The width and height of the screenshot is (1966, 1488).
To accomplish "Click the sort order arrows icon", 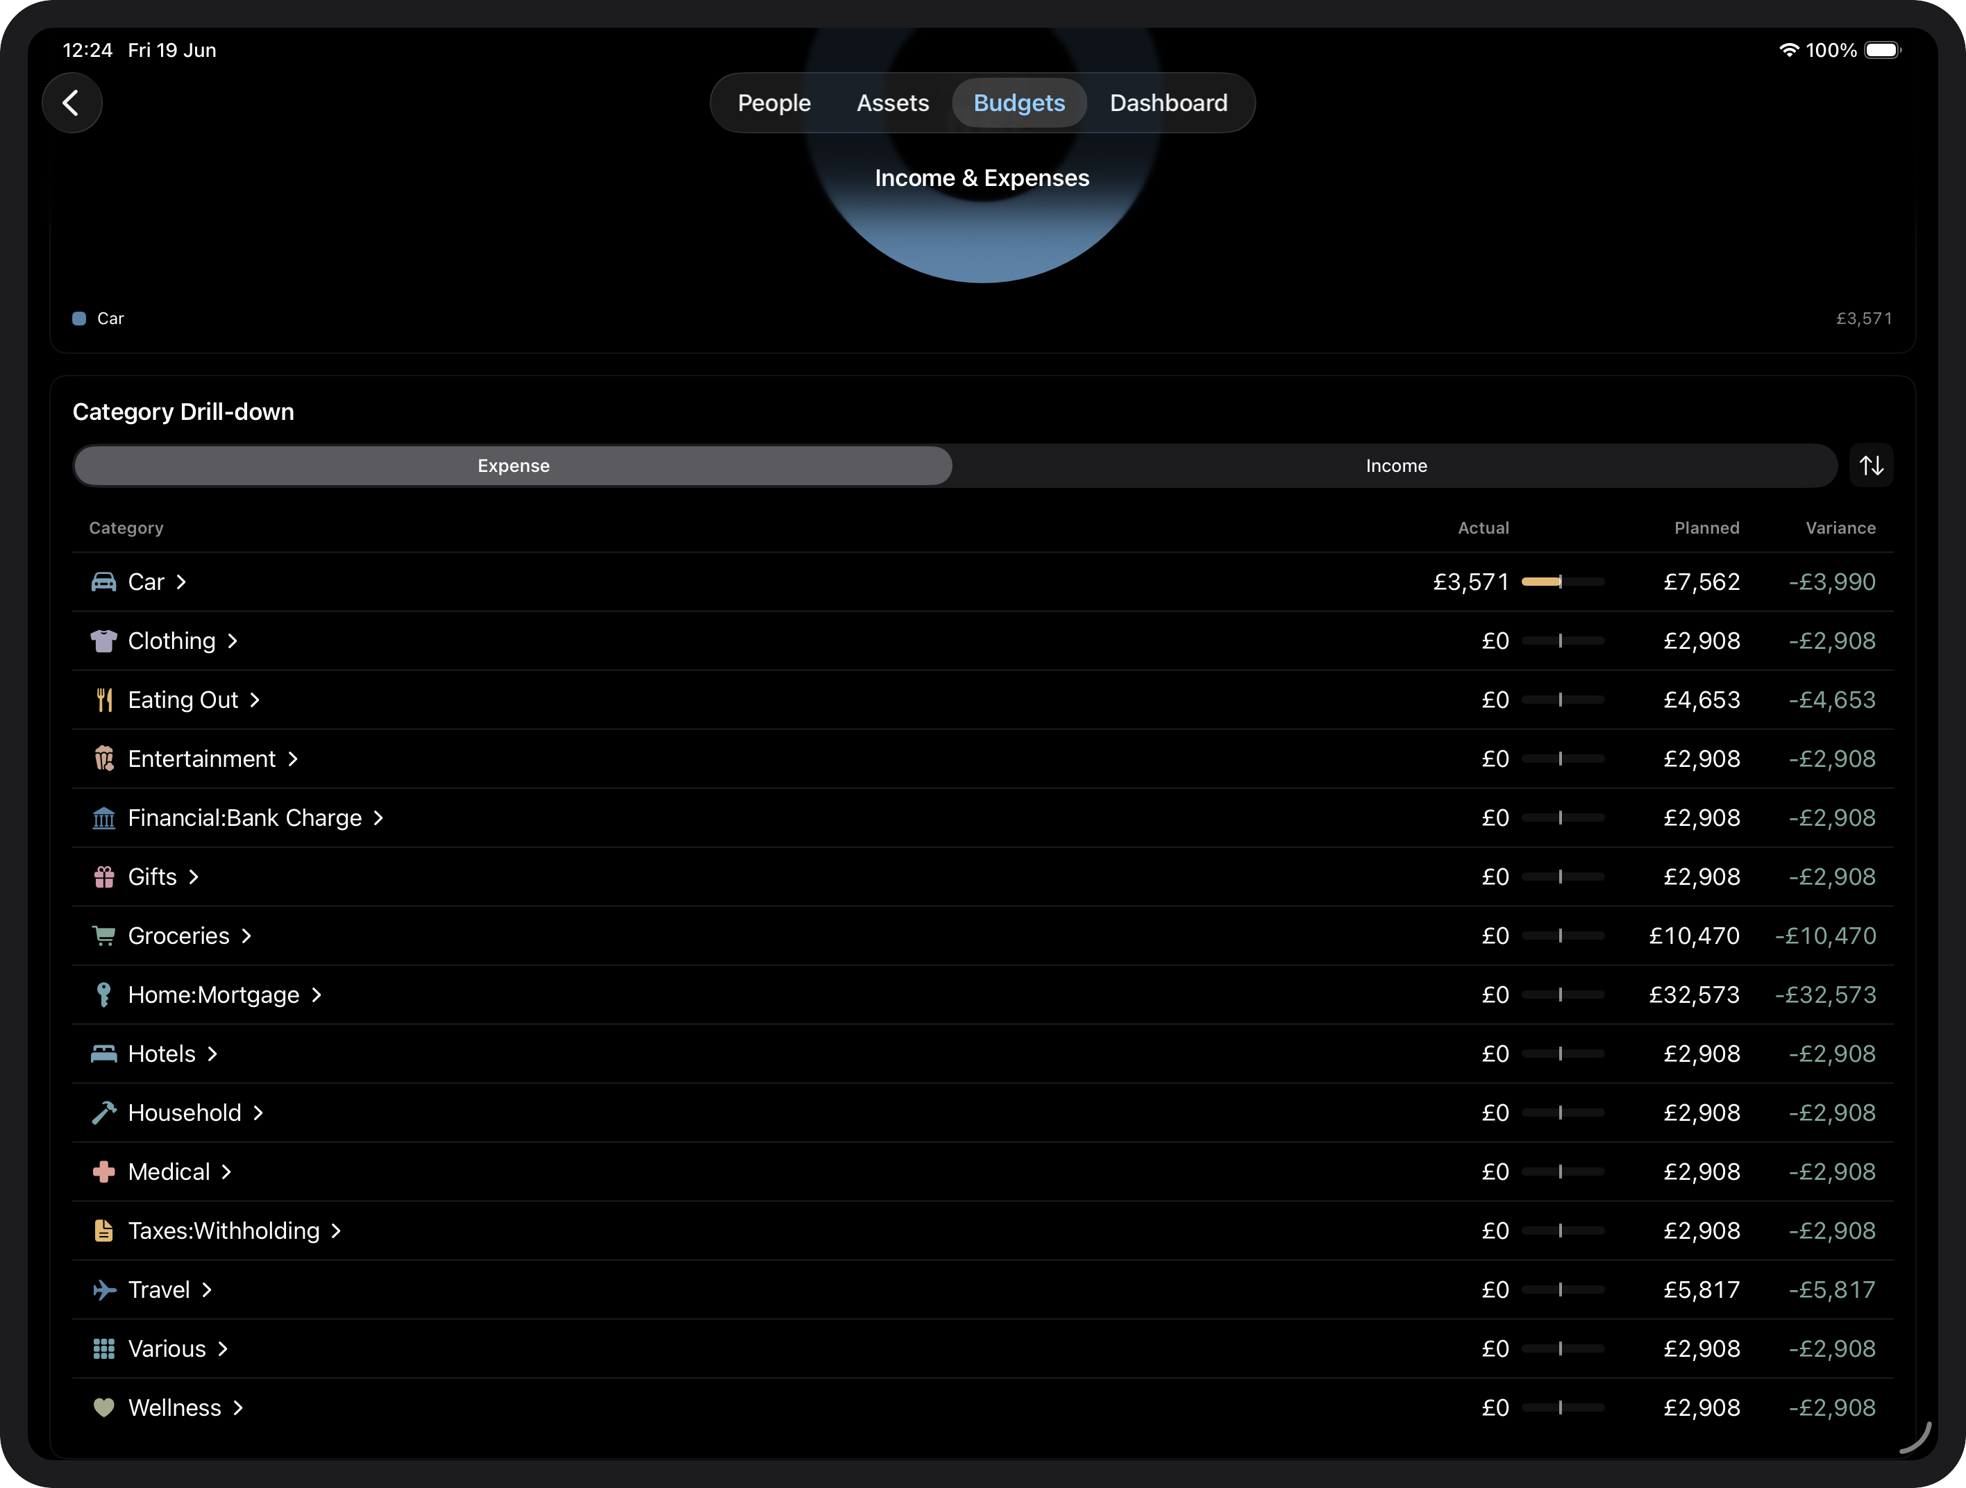I will pos(1871,466).
